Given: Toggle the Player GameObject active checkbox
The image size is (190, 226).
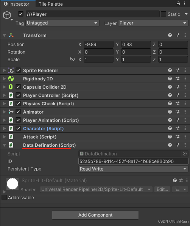Looking at the screenshot, I should pos(21,14).
